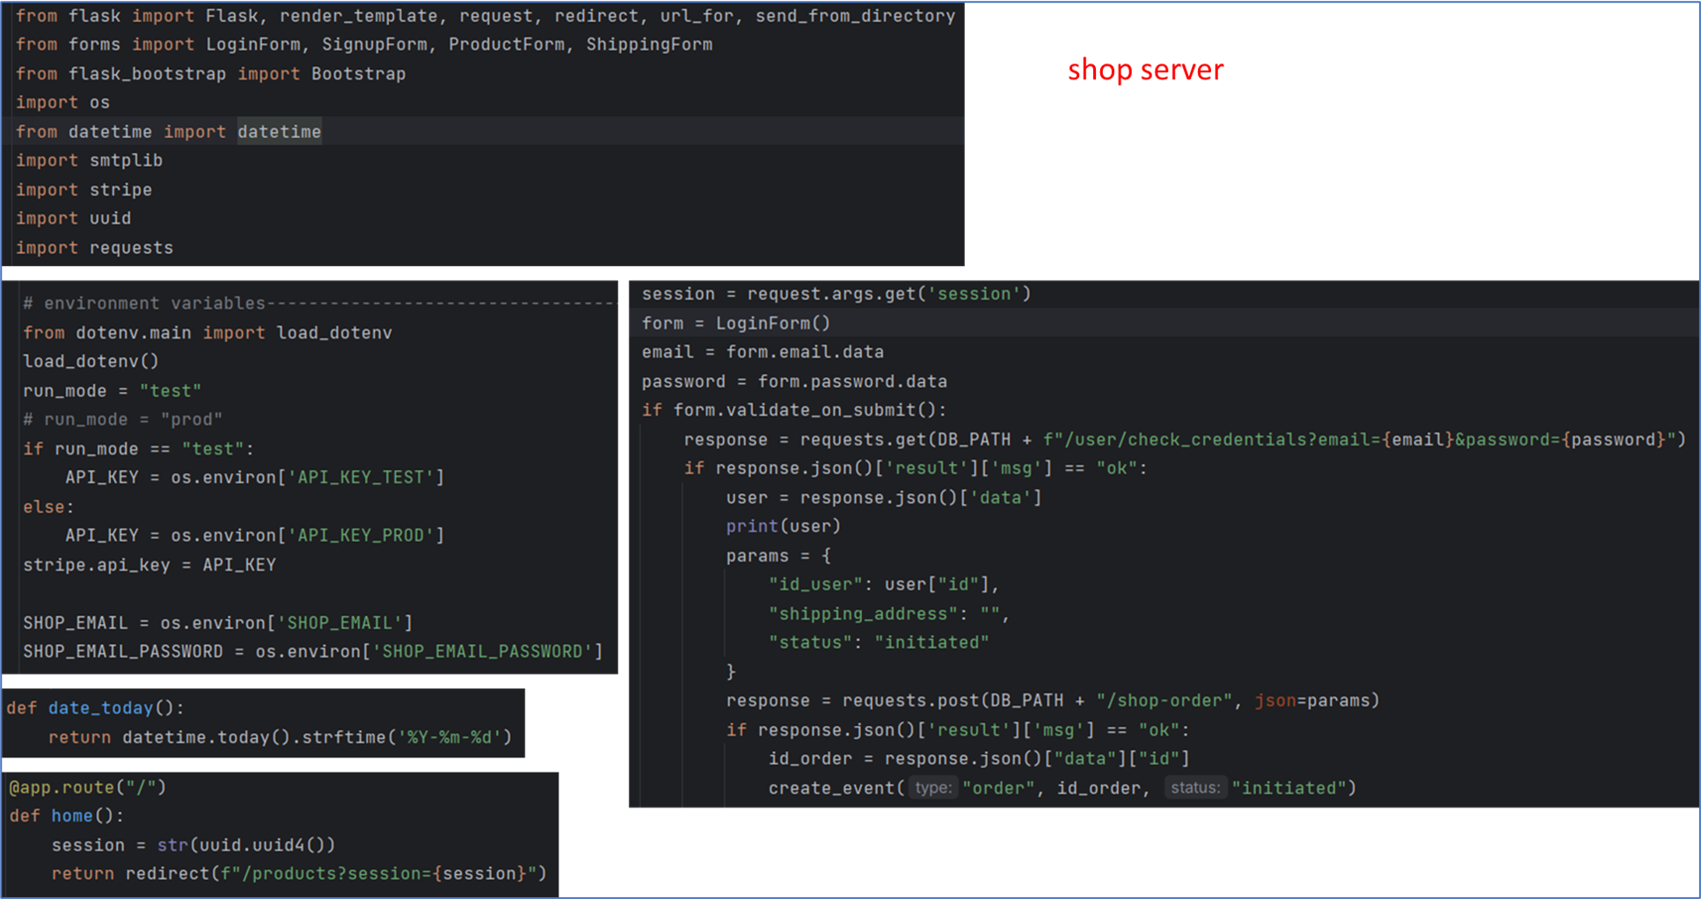Click the 'def home():' definition line
This screenshot has height=899, width=1701.
[66, 816]
